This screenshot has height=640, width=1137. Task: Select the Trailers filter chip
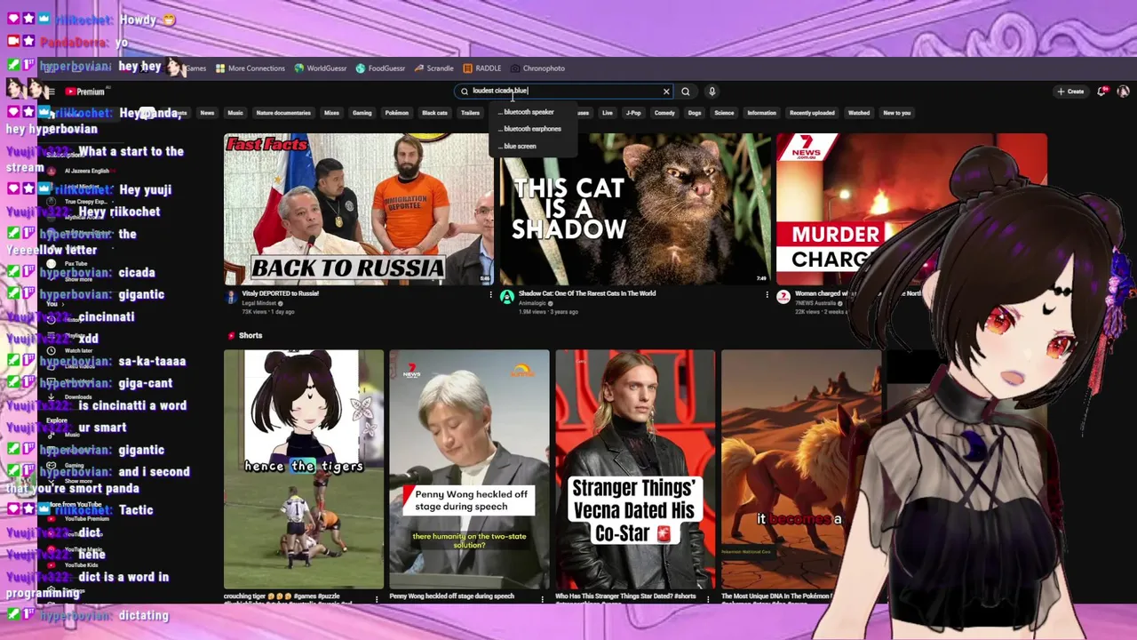point(470,113)
